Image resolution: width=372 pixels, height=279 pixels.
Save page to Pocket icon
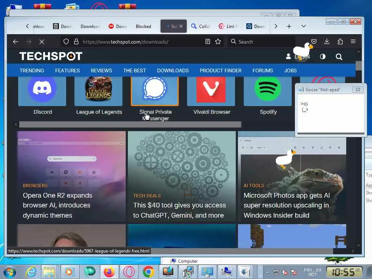pyautogui.click(x=314, y=42)
